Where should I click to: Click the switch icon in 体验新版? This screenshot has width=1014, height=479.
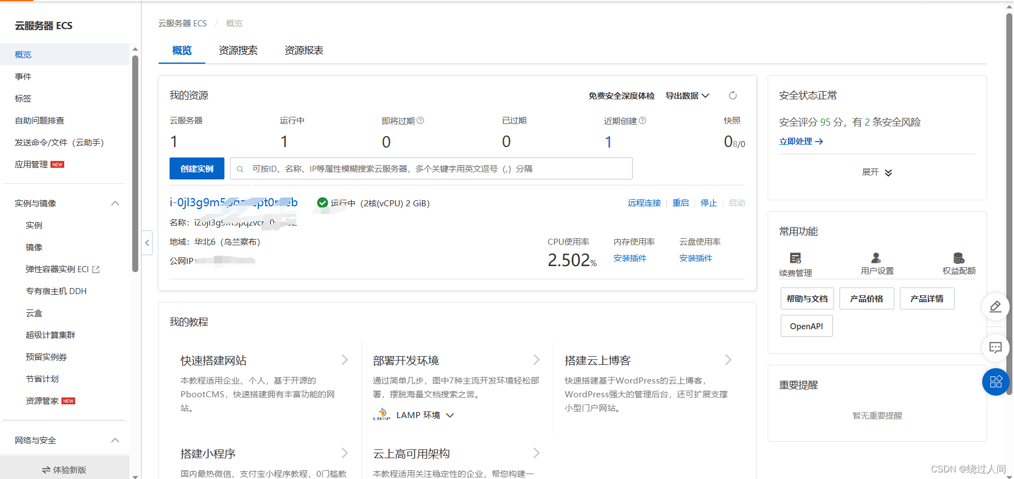(46, 470)
